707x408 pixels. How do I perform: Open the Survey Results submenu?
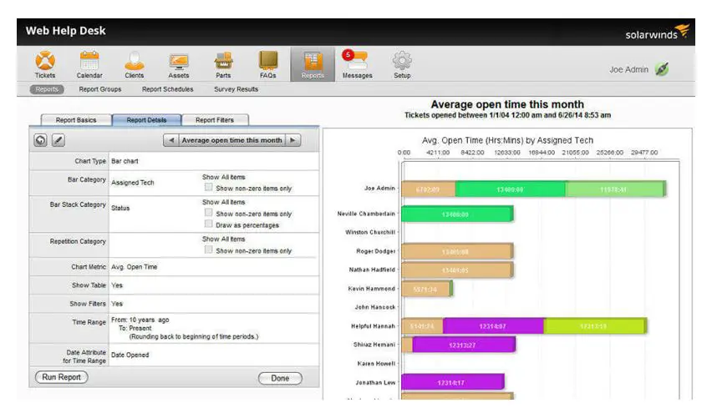(x=237, y=89)
